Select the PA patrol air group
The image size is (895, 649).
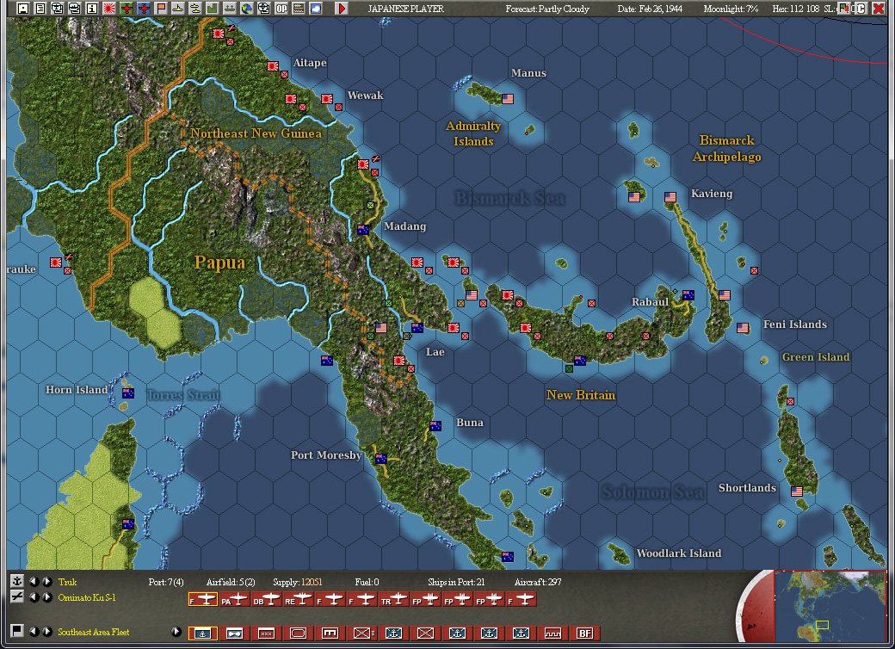pos(235,599)
